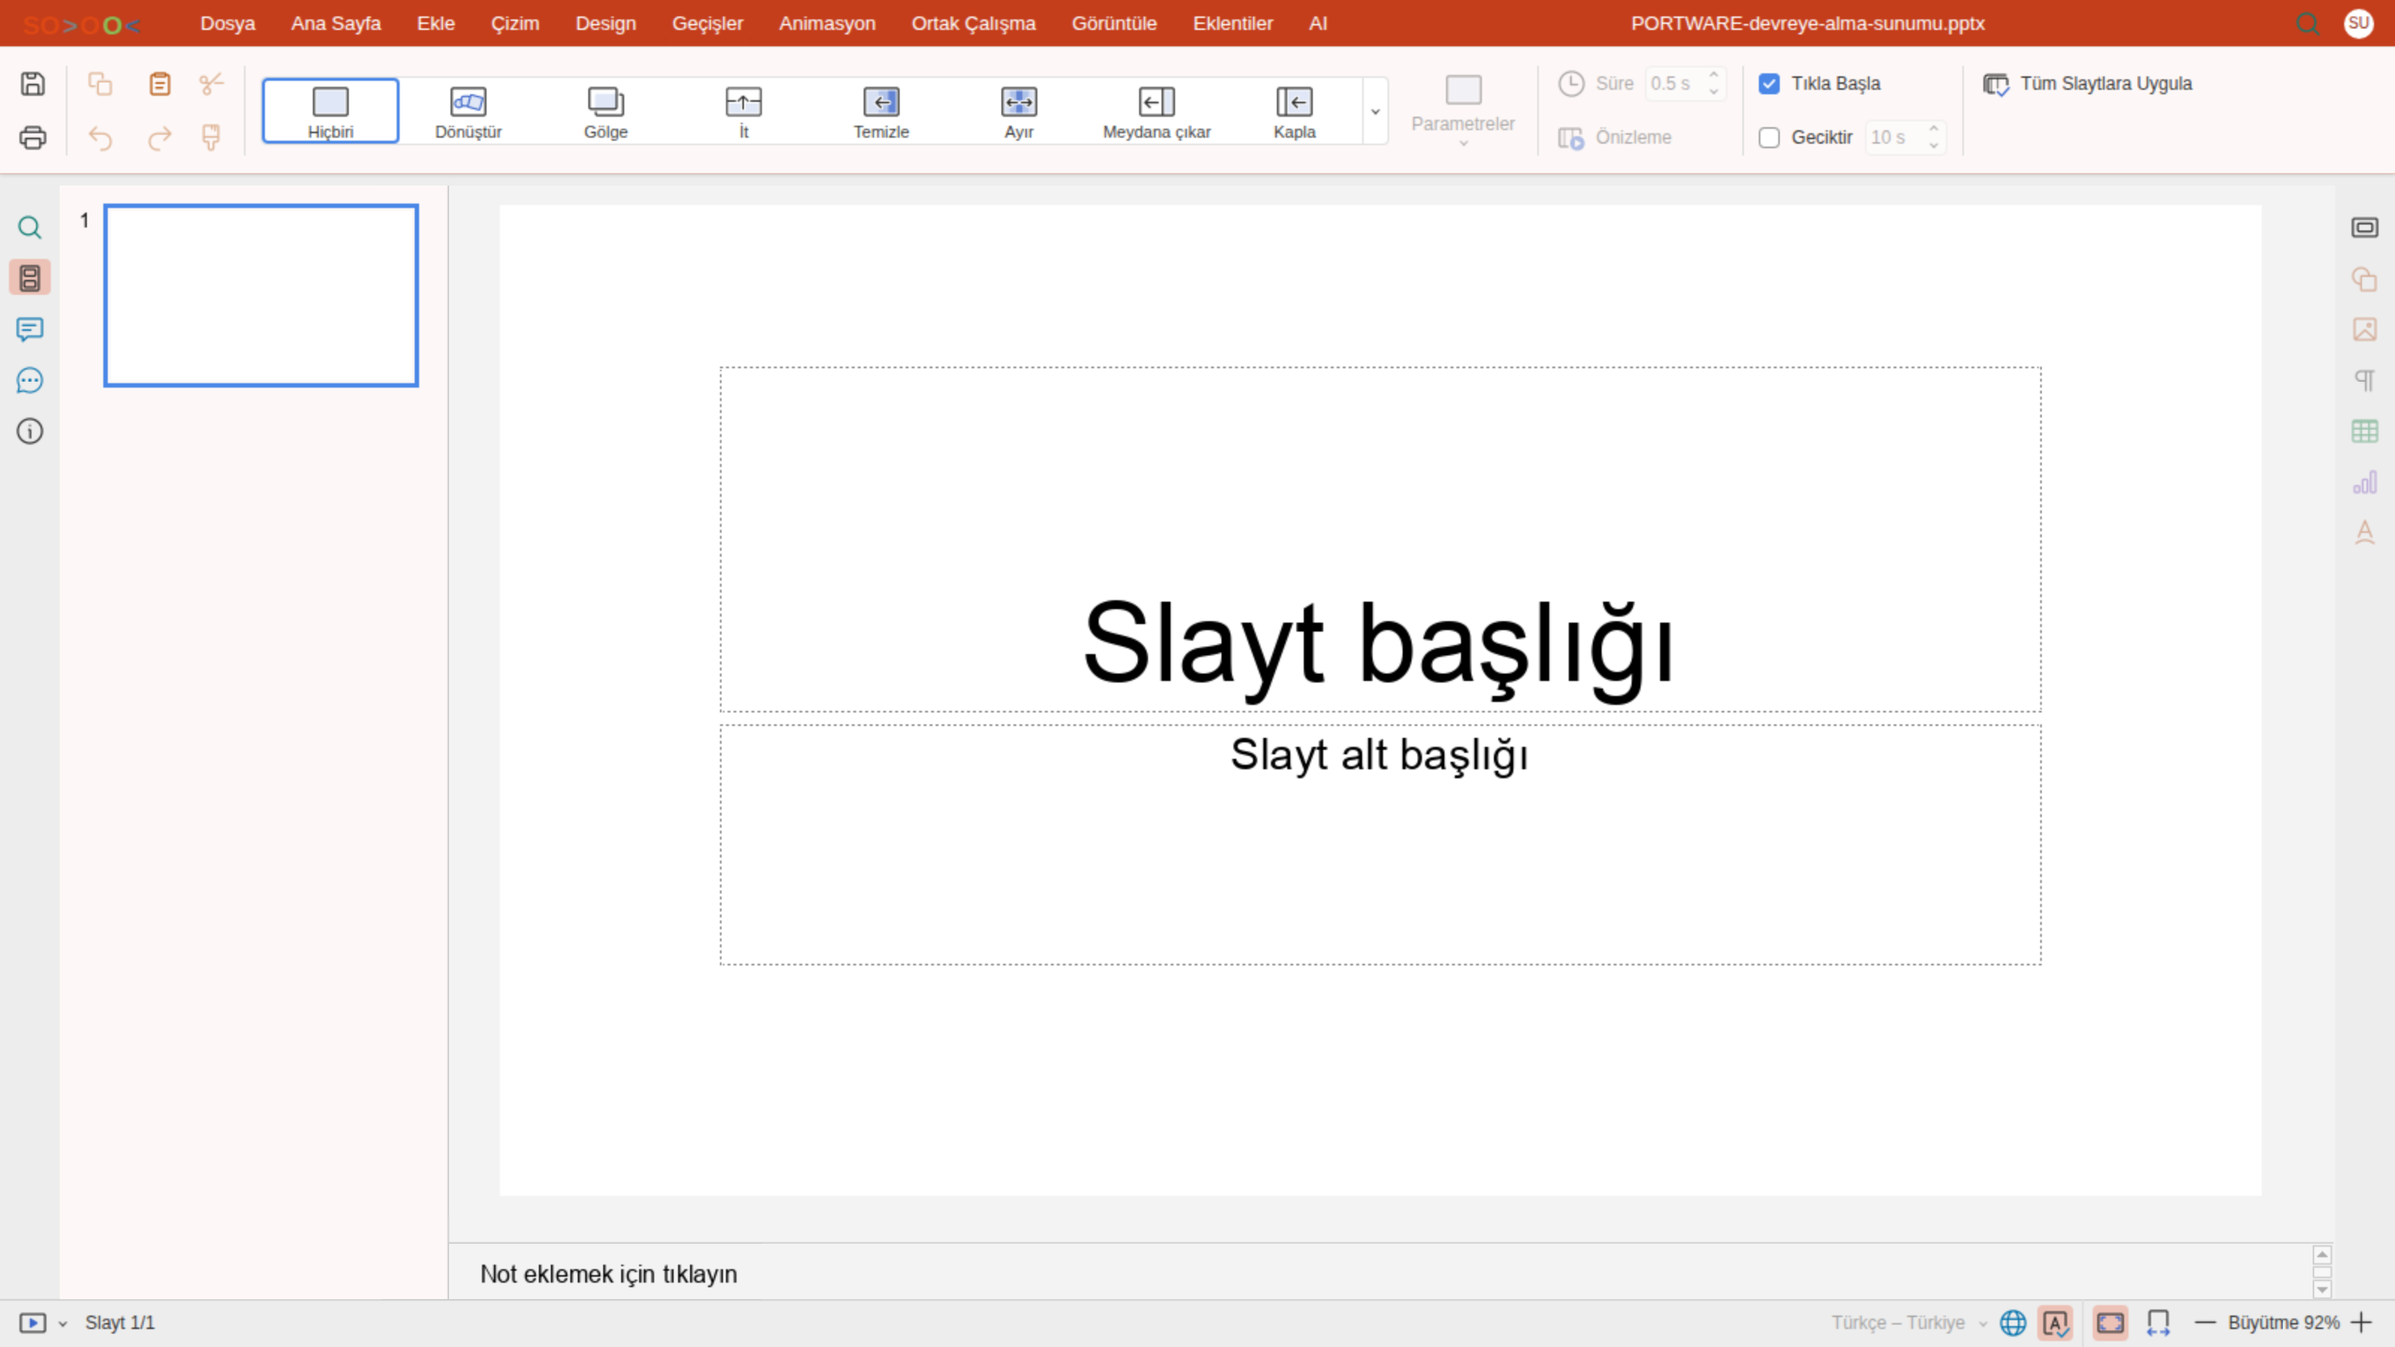This screenshot has height=1347, width=2395.
Task: Click the Önizleme preview button
Action: tap(1615, 138)
